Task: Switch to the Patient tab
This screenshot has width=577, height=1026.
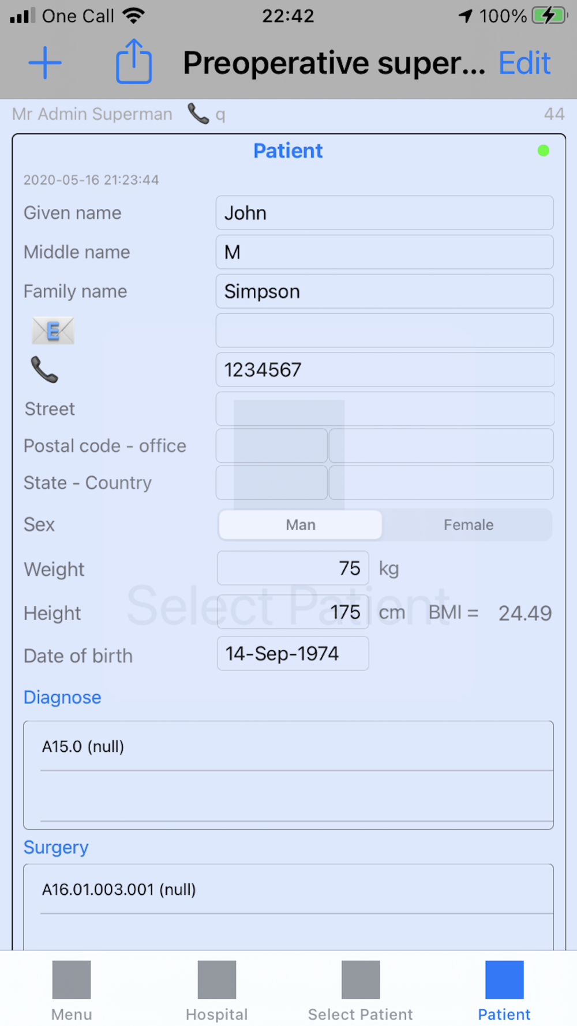Action: click(504, 990)
